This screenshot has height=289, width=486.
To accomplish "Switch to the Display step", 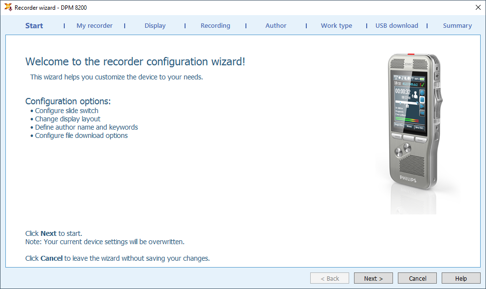I will [x=155, y=26].
